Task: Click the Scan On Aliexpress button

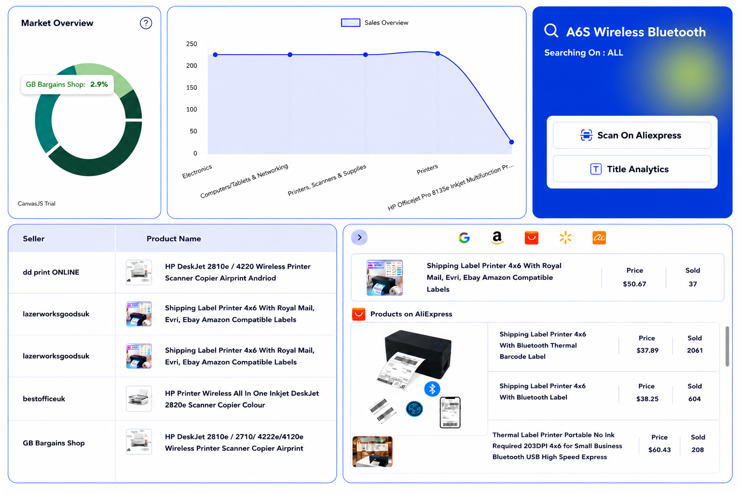Action: pos(632,135)
